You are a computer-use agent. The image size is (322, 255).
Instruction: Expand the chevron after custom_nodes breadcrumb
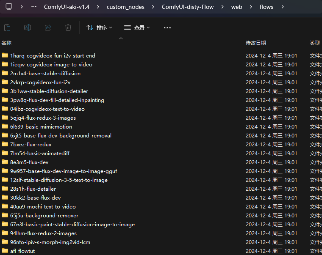(153, 7)
